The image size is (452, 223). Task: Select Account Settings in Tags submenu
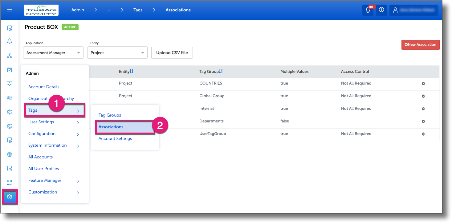coord(115,138)
